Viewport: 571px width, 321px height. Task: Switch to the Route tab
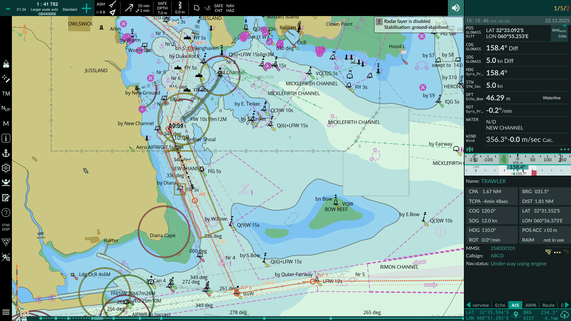tap(548, 305)
